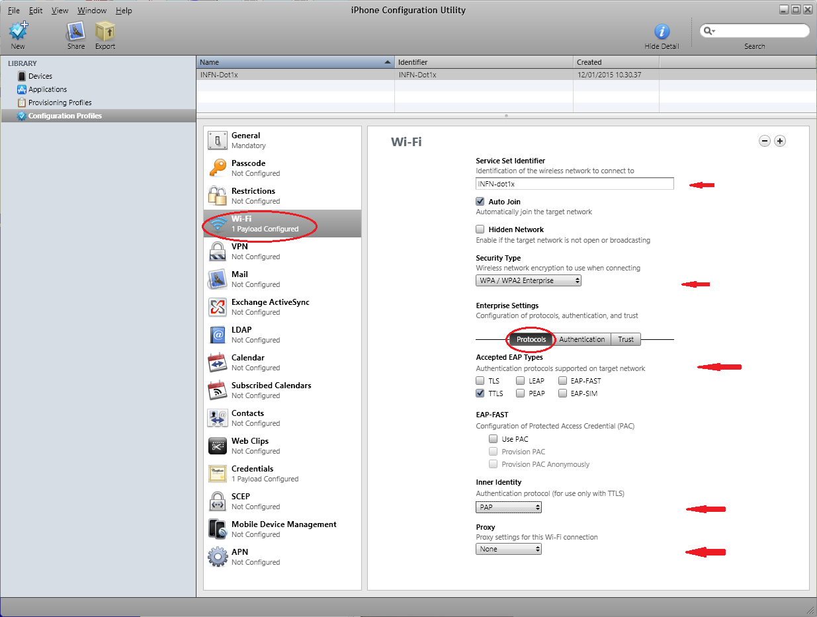The width and height of the screenshot is (817, 617).
Task: Open the Subscribed Calendars payload section
Action: 282,390
